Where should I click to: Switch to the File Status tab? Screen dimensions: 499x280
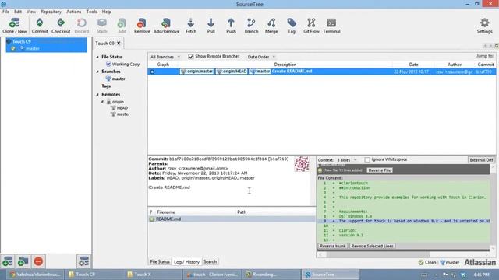pyautogui.click(x=160, y=261)
